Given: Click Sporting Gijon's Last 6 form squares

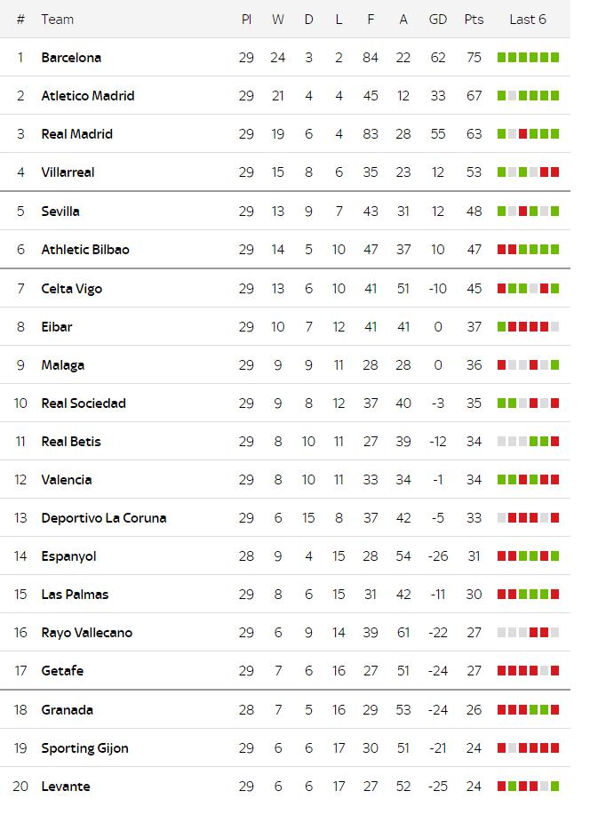Looking at the screenshot, I should 528,748.
